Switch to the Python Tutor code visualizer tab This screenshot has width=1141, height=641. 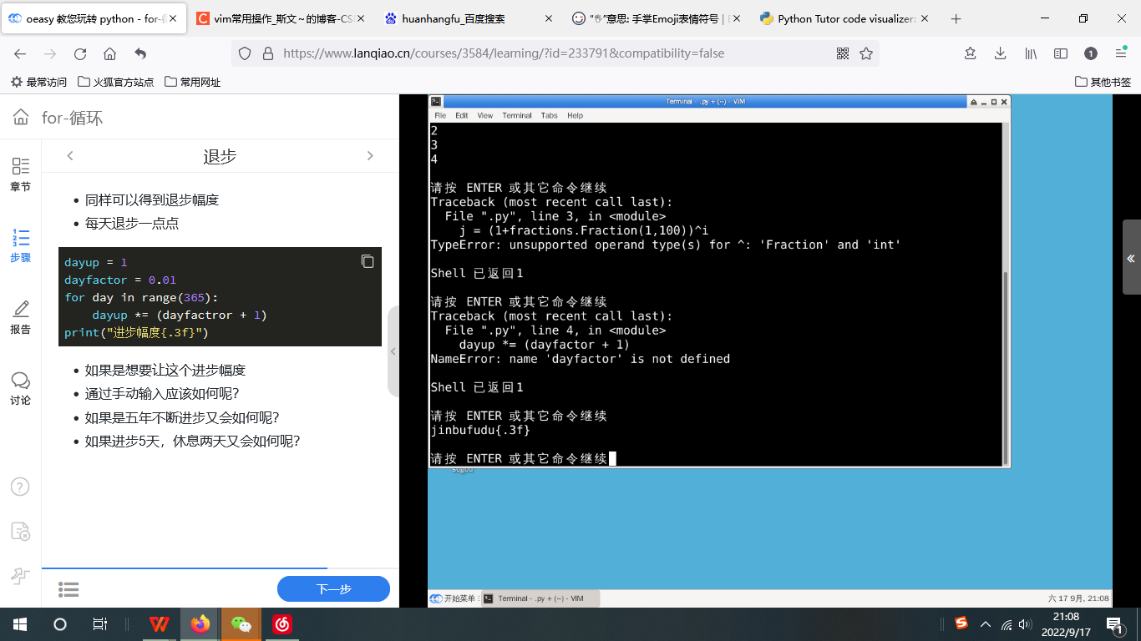[x=845, y=18]
